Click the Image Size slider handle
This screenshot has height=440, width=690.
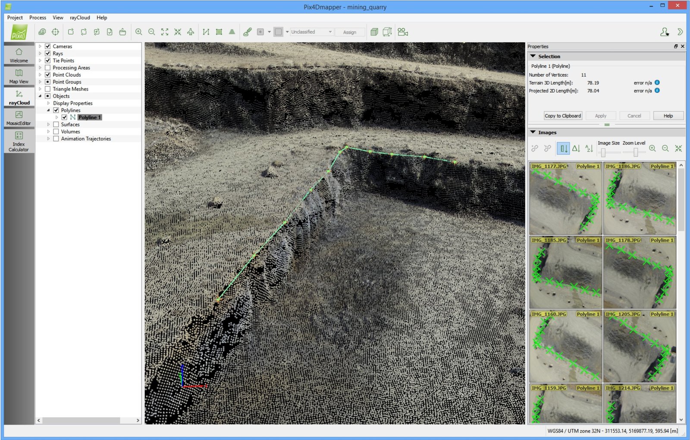coord(603,153)
